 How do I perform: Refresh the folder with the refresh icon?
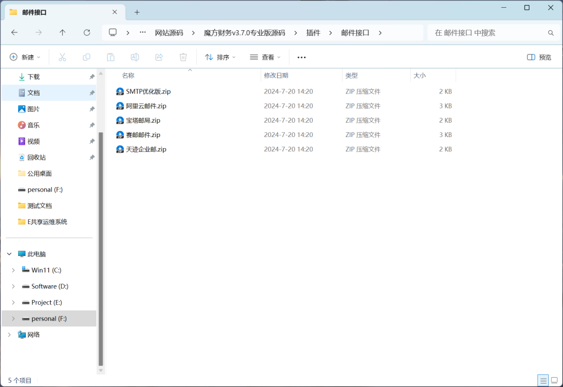click(86, 32)
